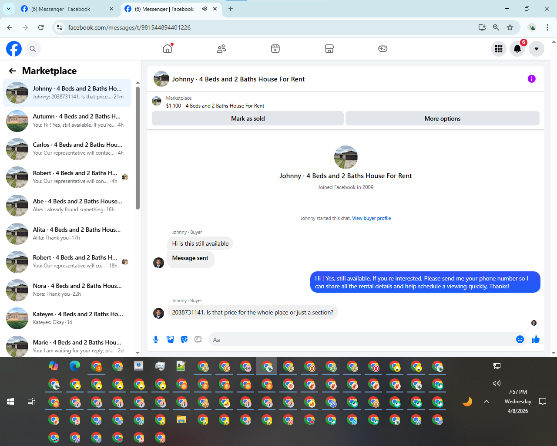The image size is (557, 446).
Task: Open Microsoft Edge from the taskbar
Action: (75, 366)
